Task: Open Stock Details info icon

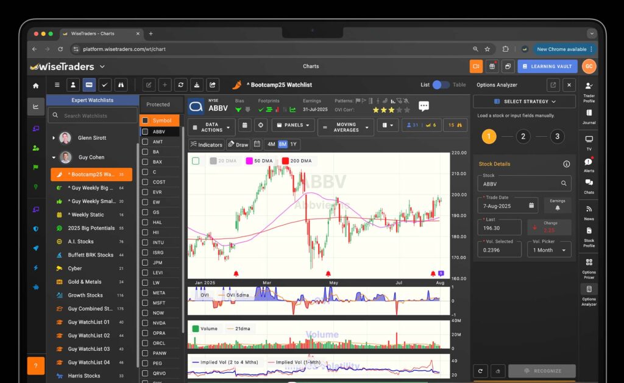Action: tap(566, 164)
